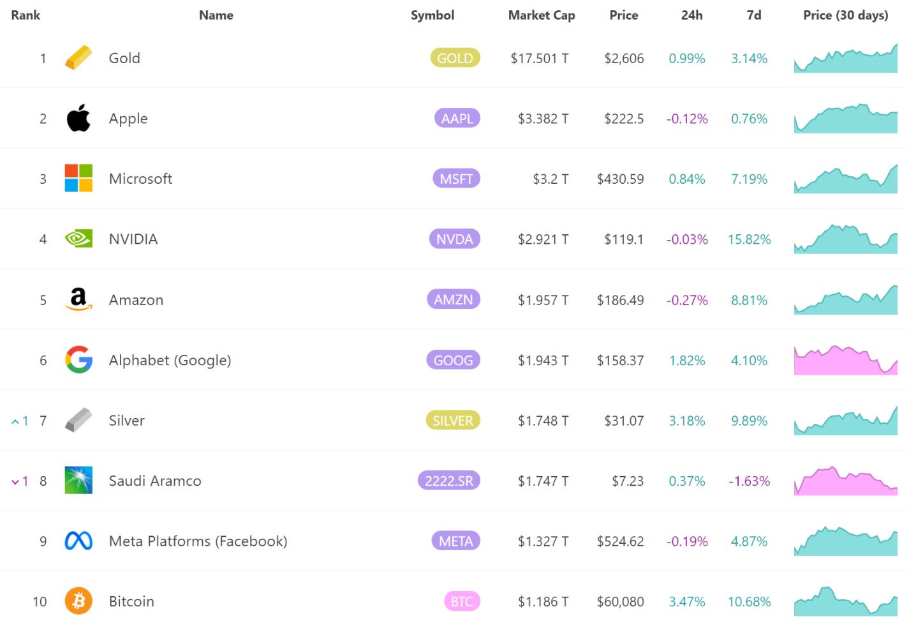Click the Microsoft logo icon

tap(78, 178)
